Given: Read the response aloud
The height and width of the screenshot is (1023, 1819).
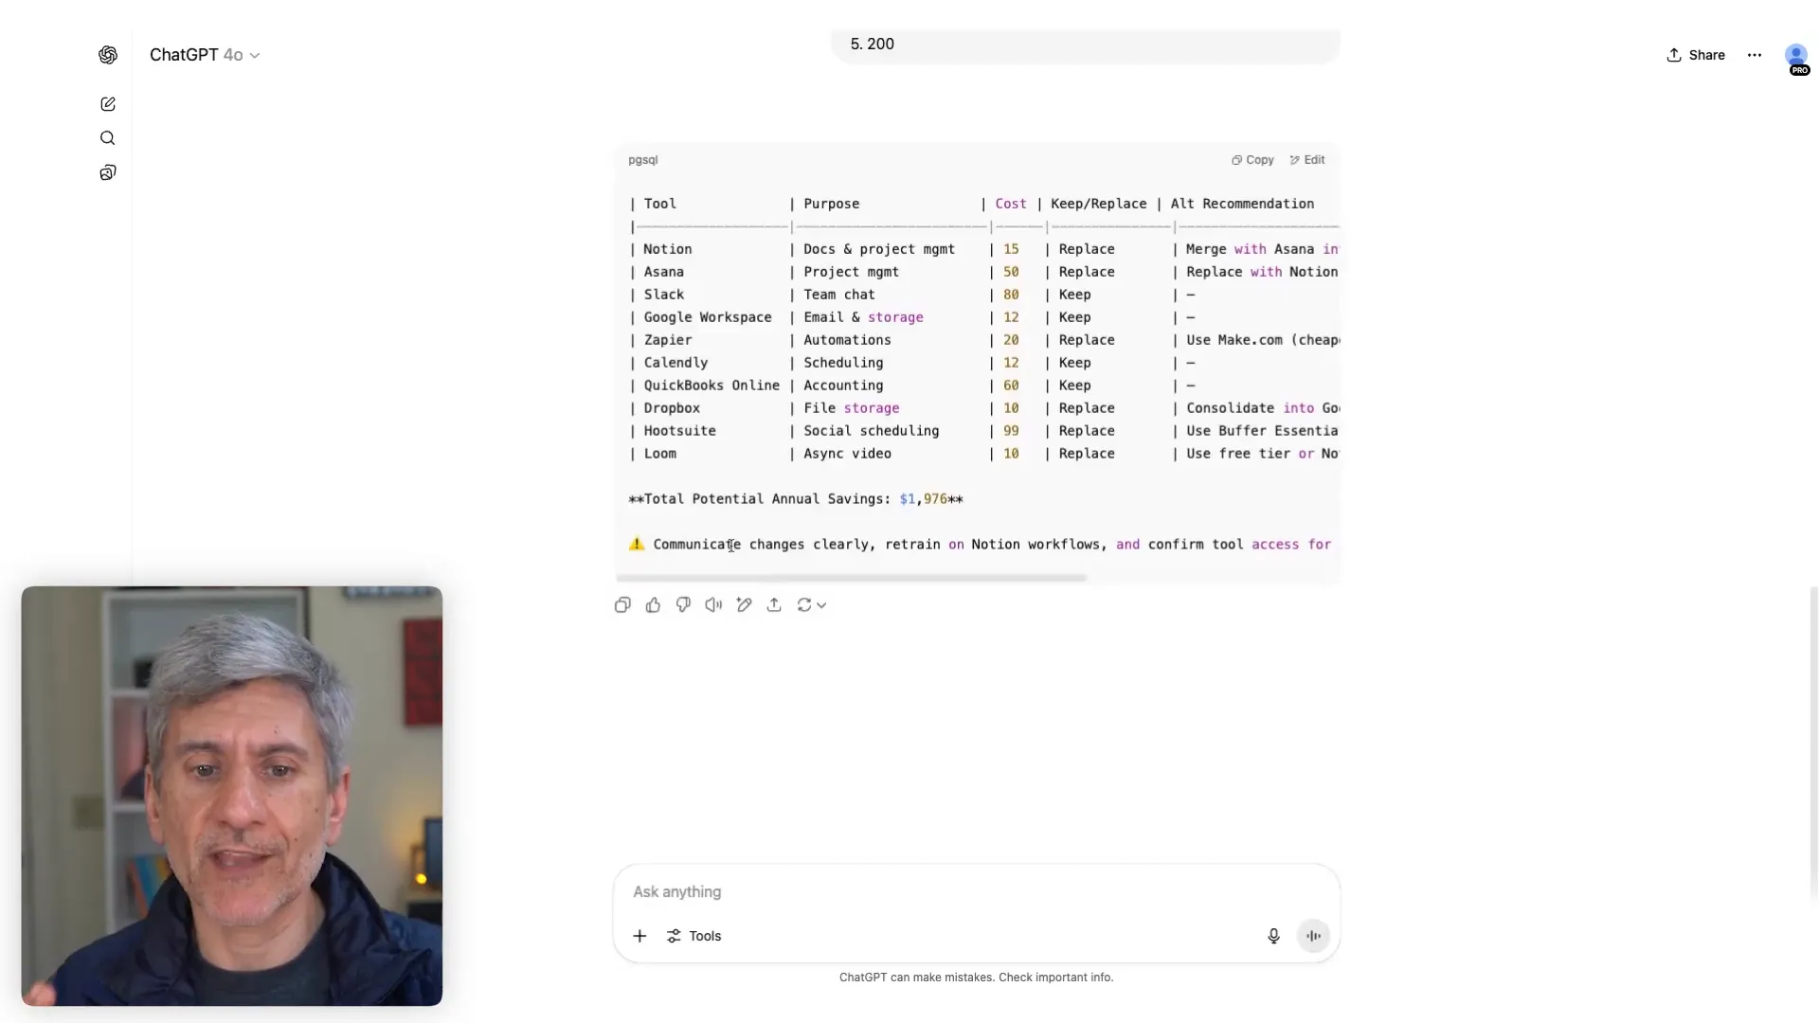Looking at the screenshot, I should coord(713,604).
